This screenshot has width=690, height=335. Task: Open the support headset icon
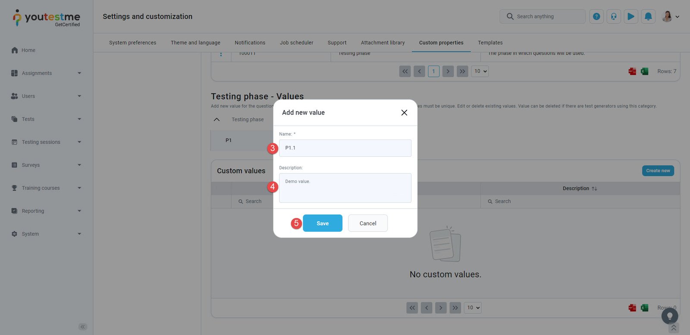pos(614,17)
